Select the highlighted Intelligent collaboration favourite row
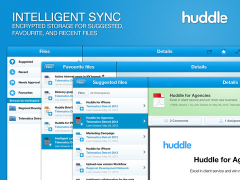Image resolution: width=240 pixels, height=180 pixels. 57,142
